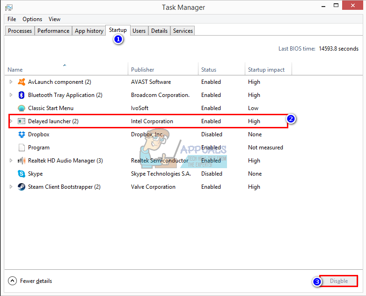The height and width of the screenshot is (296, 366).
Task: Select the Steam Client Bootstrapper (2) name
Action: [64, 187]
